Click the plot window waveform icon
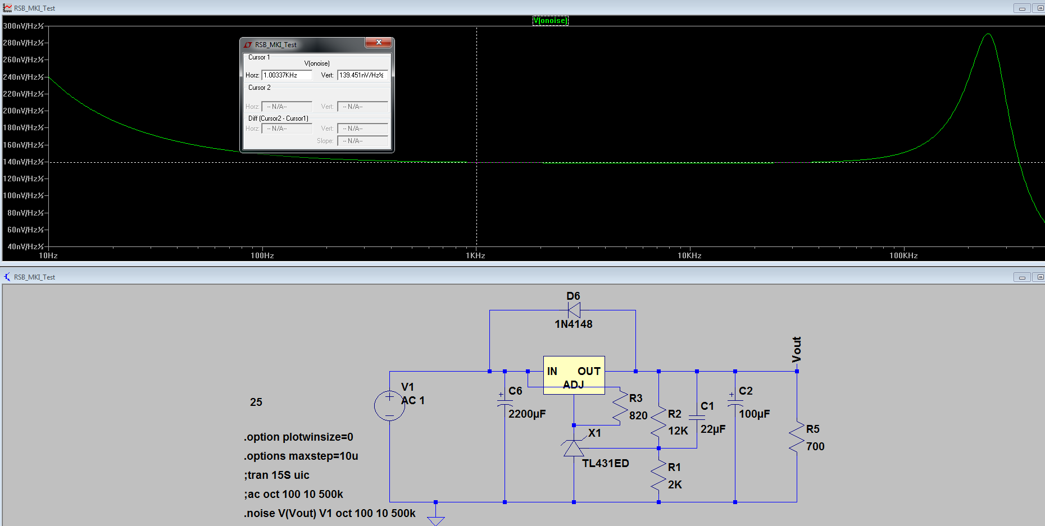 [7, 8]
